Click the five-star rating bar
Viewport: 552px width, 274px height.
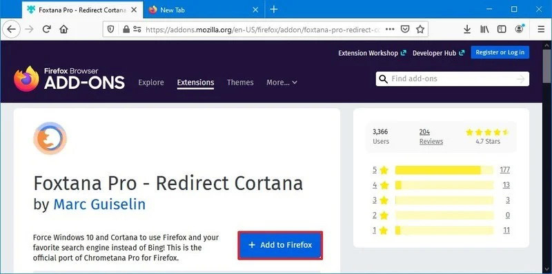tap(444, 170)
